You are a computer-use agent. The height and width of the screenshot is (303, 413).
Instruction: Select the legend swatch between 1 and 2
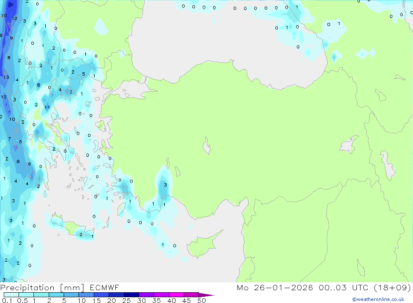(x=41, y=295)
